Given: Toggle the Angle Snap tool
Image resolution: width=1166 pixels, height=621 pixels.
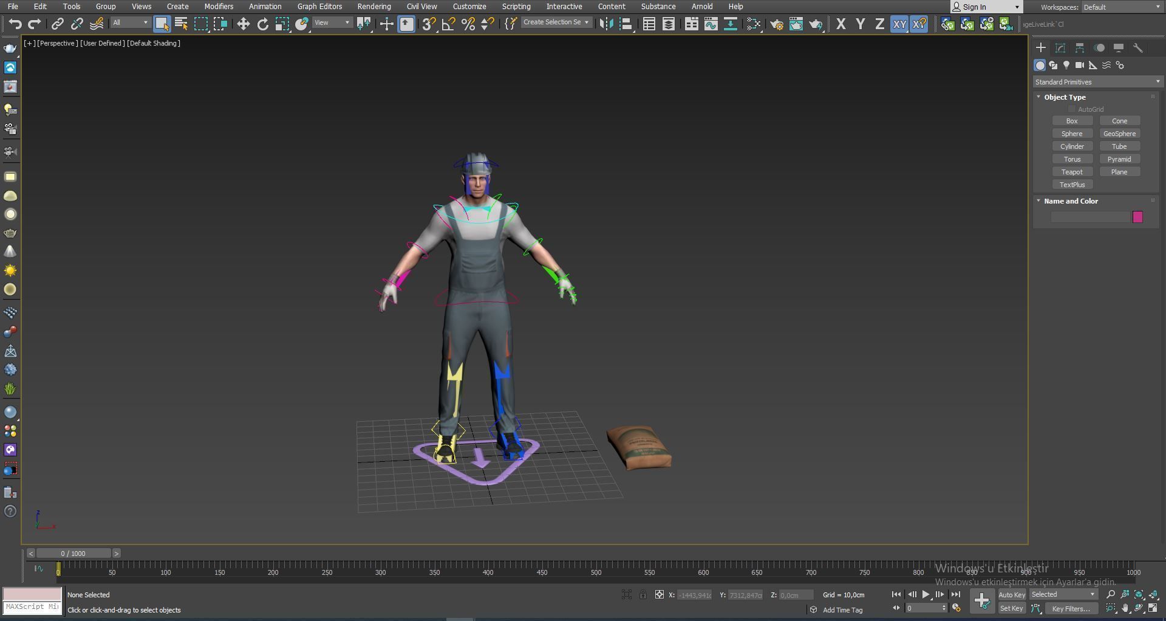Looking at the screenshot, I should click(x=448, y=24).
